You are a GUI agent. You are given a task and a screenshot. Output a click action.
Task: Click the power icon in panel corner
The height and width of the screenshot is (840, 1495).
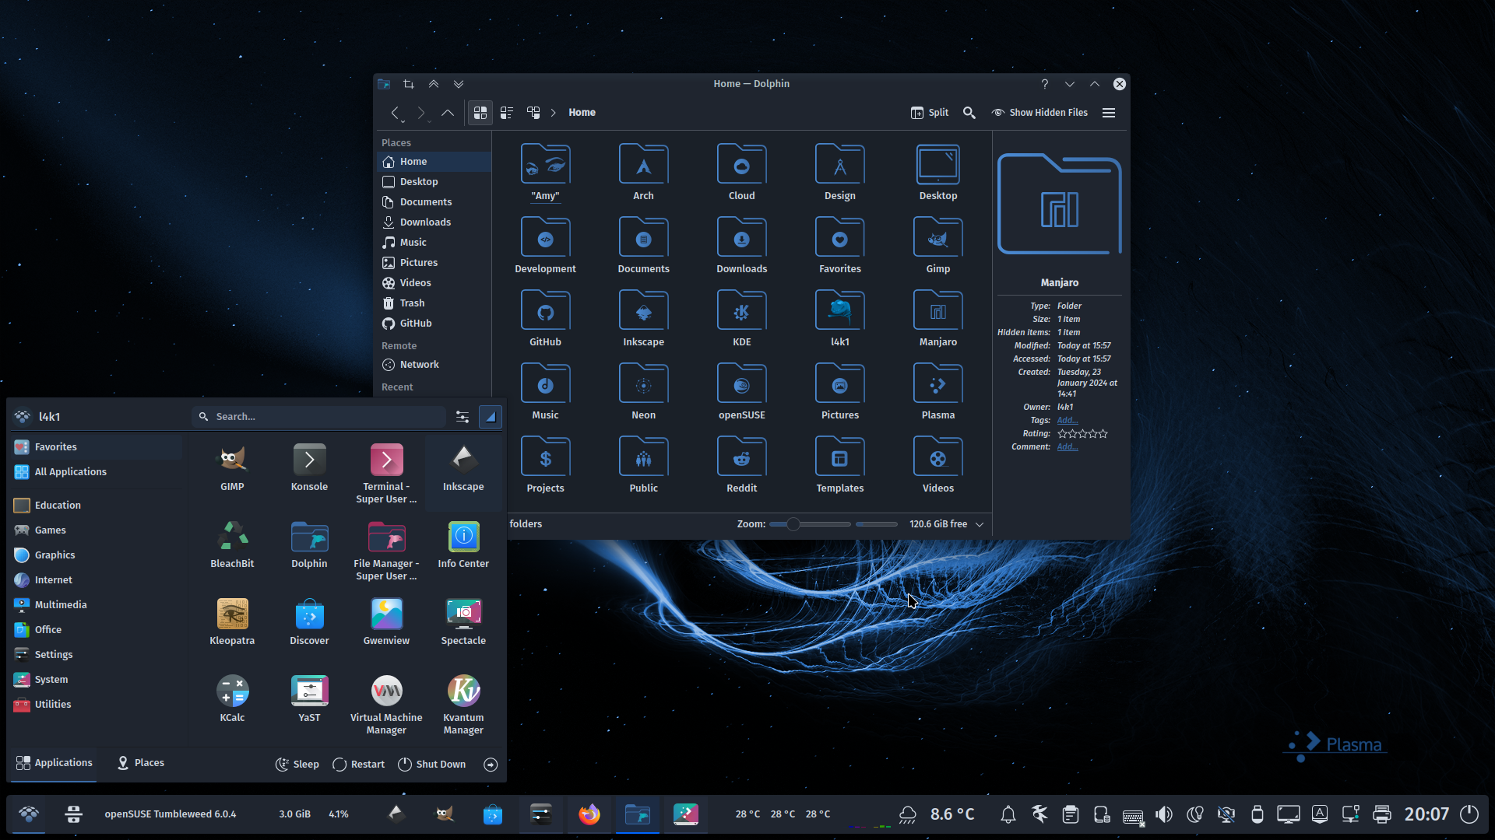pyautogui.click(x=1469, y=814)
